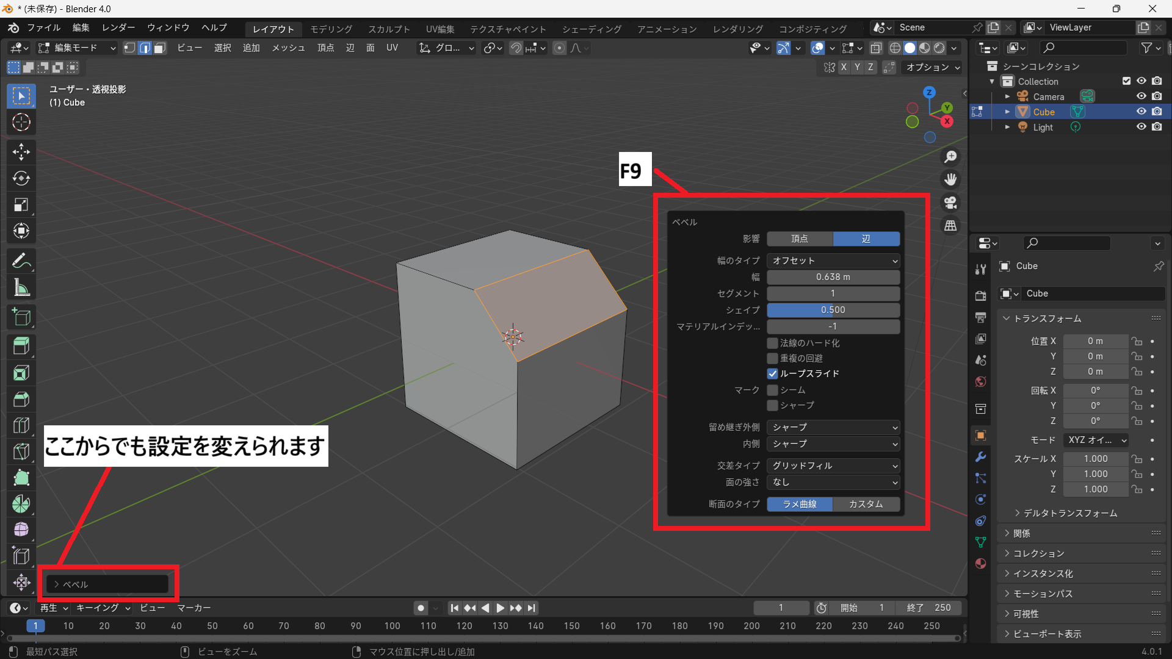Click the カスタム profile type button
This screenshot has height=659, width=1172.
(x=866, y=504)
